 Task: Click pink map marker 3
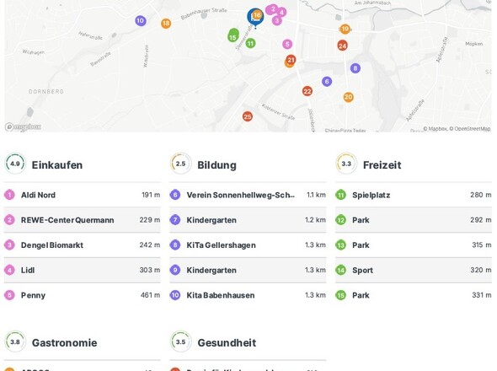coord(276,20)
